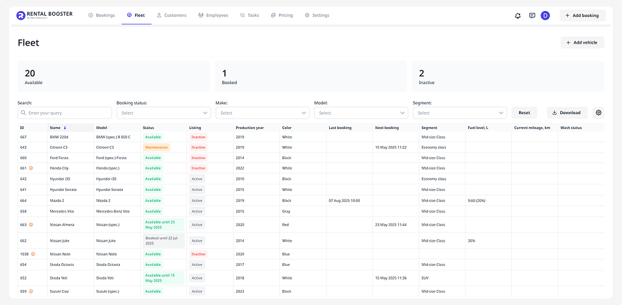Open the Pricing tab

282,15
